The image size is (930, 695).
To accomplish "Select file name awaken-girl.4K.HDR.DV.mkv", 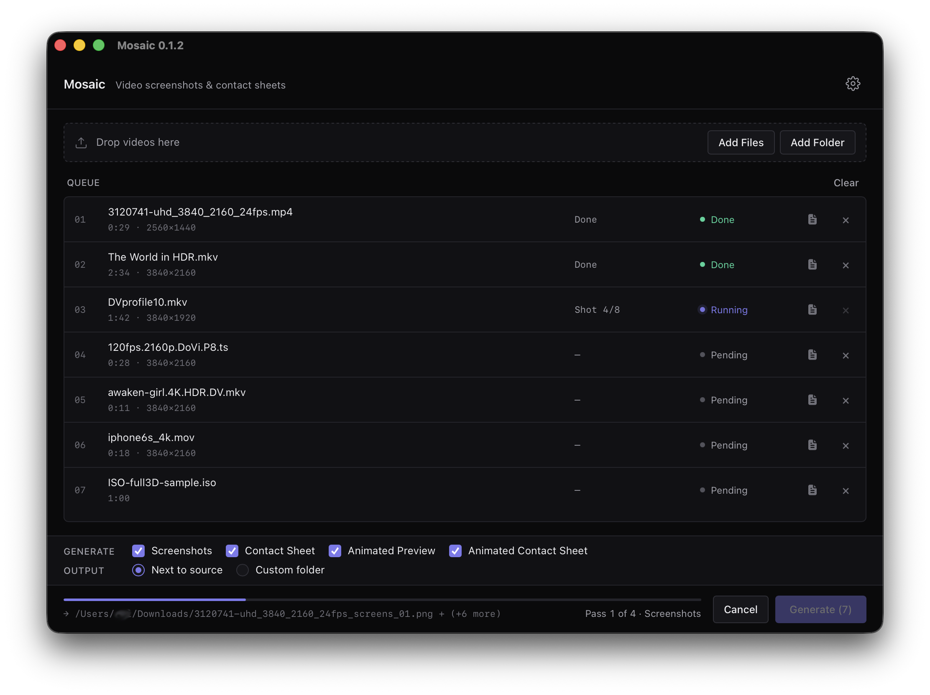I will [176, 392].
